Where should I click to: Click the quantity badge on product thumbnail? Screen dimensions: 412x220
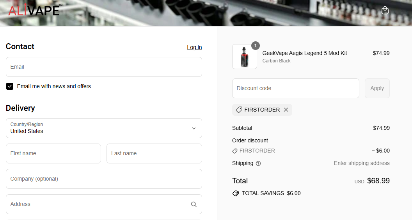click(256, 46)
